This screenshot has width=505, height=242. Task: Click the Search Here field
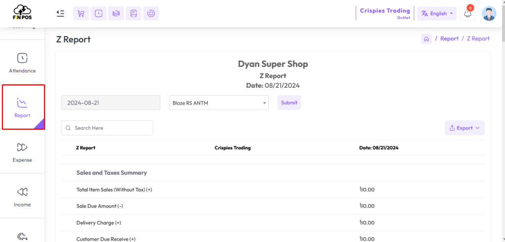107,128
